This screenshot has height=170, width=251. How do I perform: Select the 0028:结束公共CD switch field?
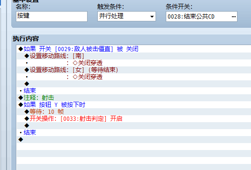point(201,16)
